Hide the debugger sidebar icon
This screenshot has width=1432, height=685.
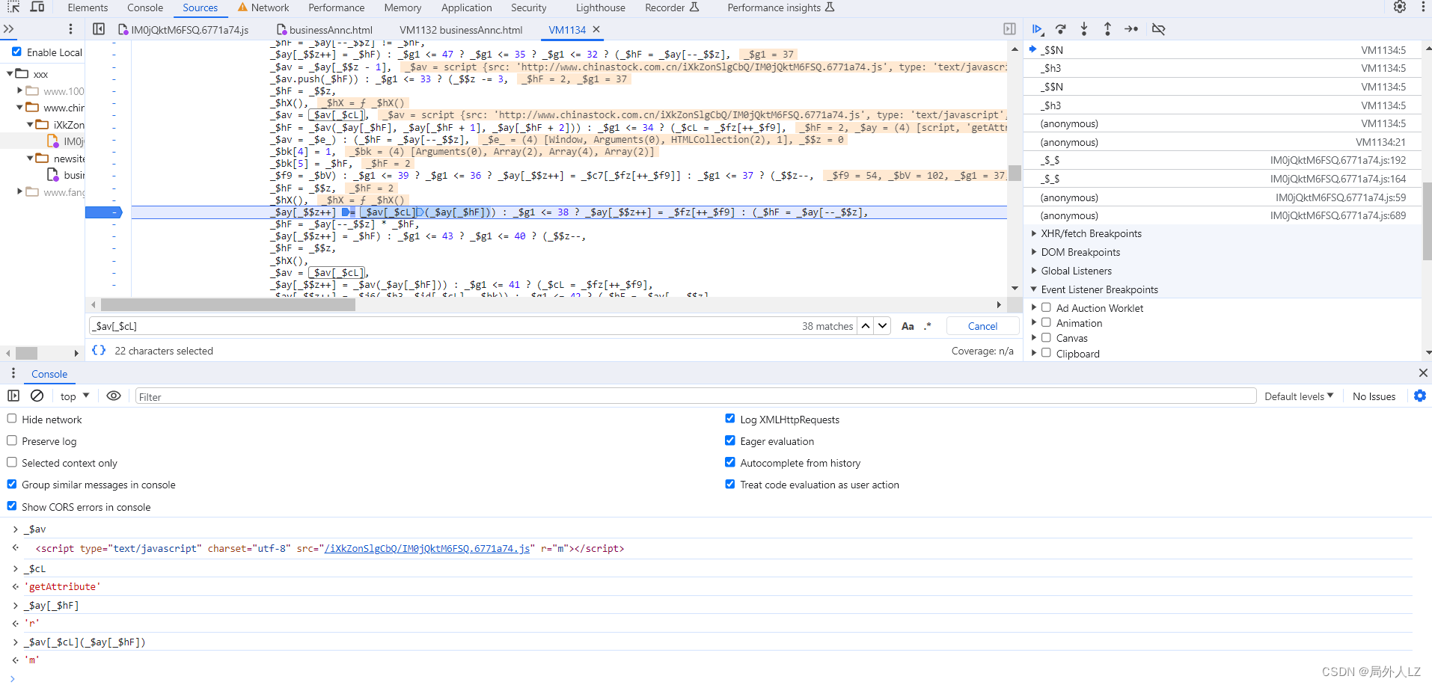click(x=1009, y=29)
